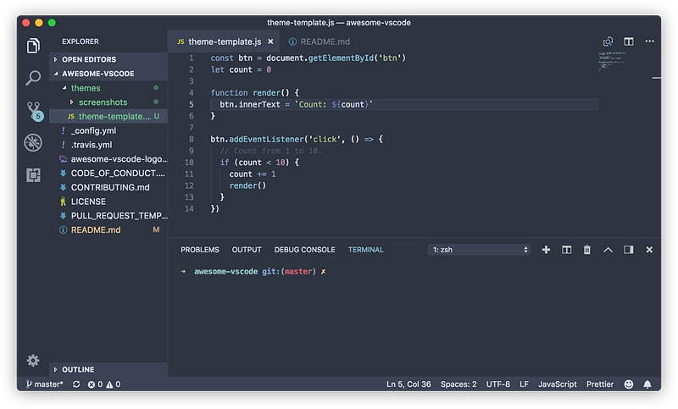The height and width of the screenshot is (409, 678).
Task: Open the Explorer view in activity bar
Action: (x=33, y=46)
